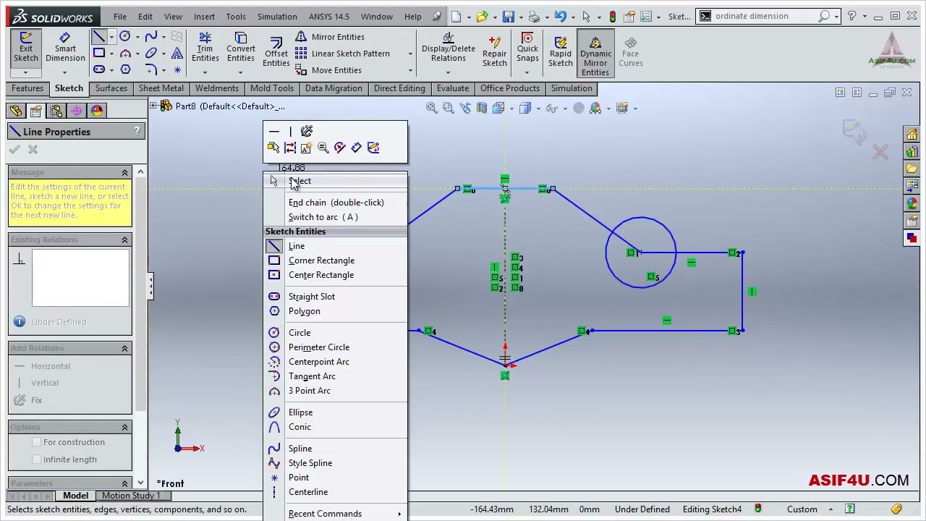The height and width of the screenshot is (521, 926).
Task: Collapse the Options section
Action: [124, 427]
